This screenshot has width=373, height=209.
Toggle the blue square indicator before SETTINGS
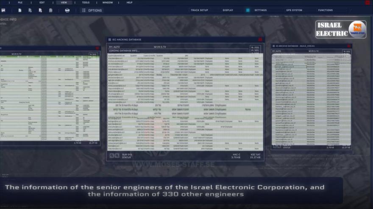click(248, 10)
